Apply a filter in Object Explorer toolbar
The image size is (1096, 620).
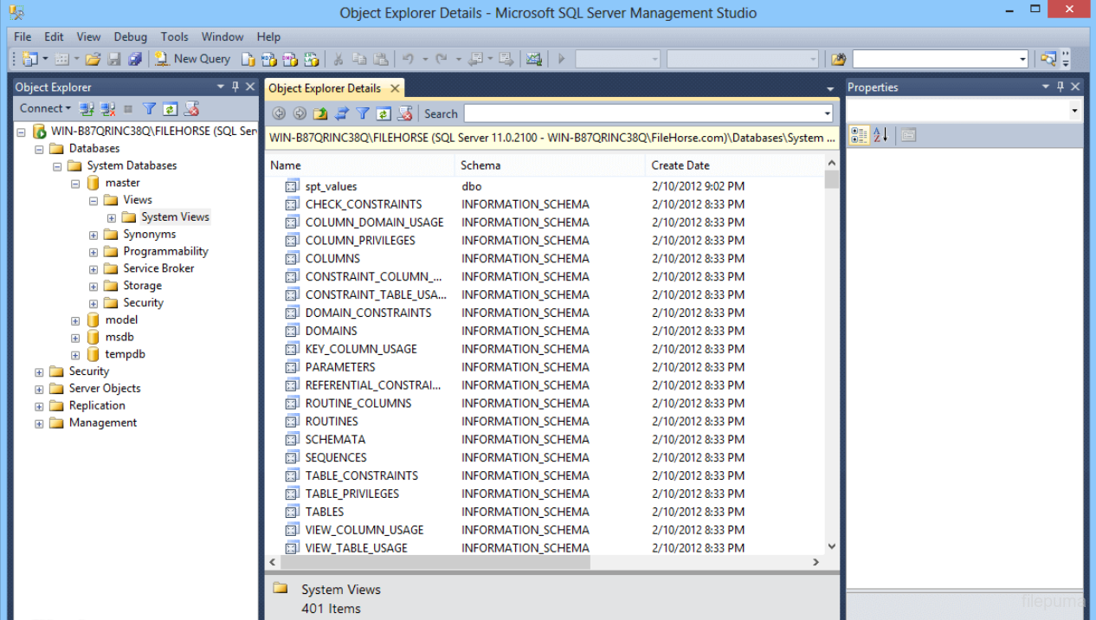(148, 107)
